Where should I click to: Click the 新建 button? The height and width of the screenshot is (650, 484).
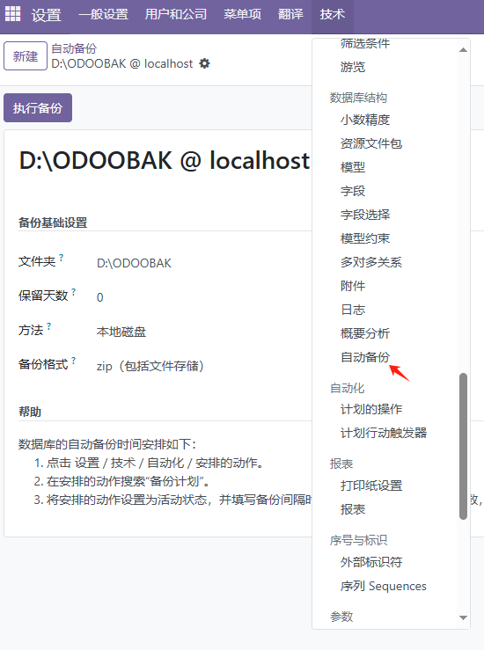tap(26, 56)
